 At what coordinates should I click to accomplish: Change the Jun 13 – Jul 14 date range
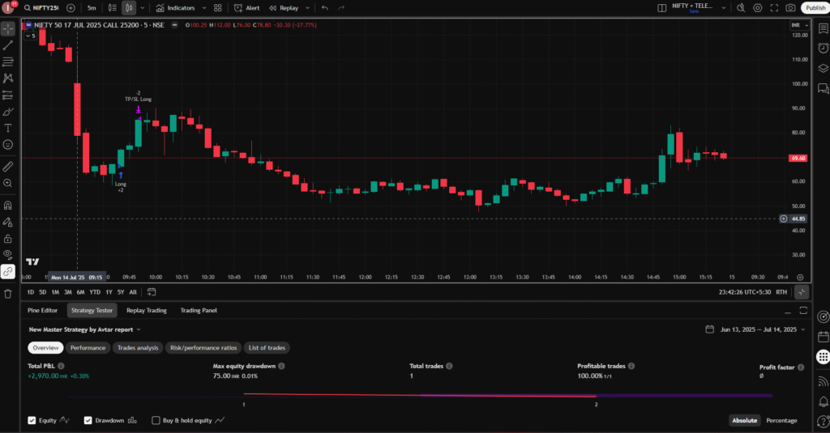[755, 329]
